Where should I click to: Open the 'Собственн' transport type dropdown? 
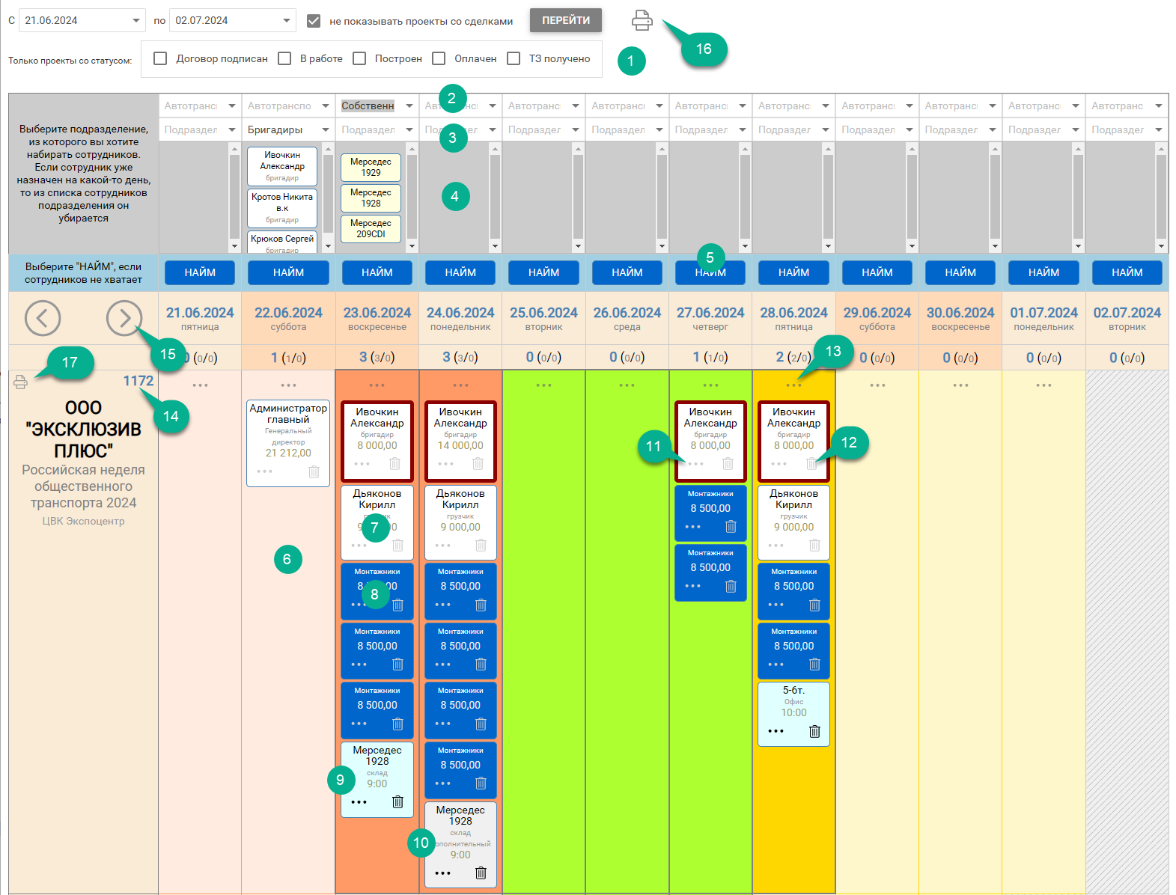409,106
